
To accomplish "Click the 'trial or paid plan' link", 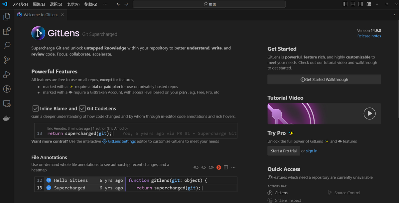I will [x=105, y=87].
